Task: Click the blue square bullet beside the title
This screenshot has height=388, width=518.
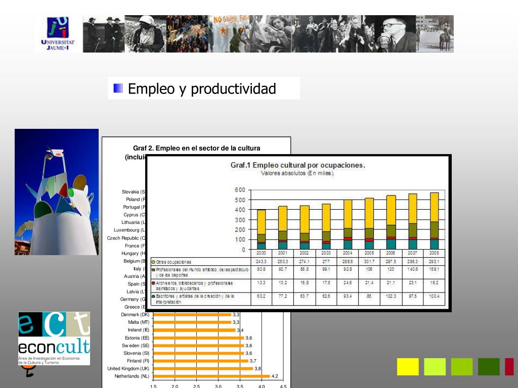Action: (x=118, y=88)
